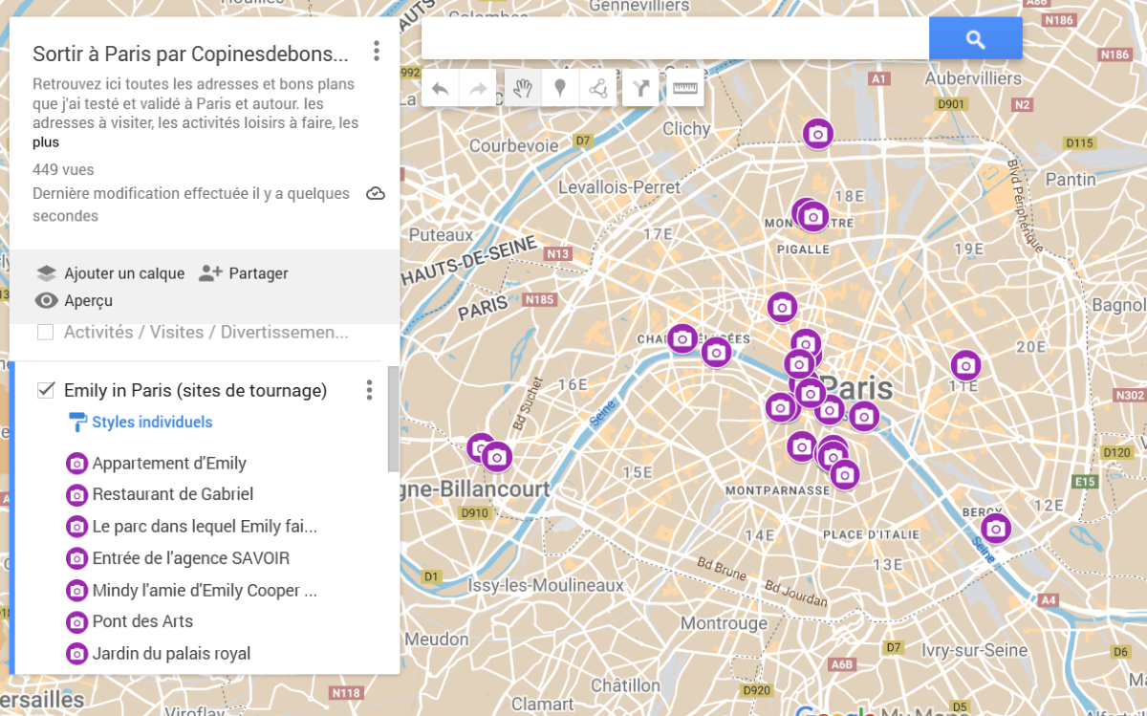Open Emily in Paris layer options menu

pos(369,390)
